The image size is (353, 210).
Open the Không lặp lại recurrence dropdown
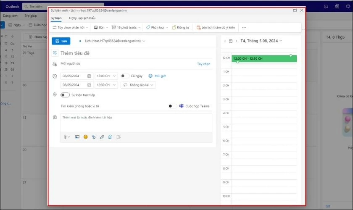click(x=138, y=85)
